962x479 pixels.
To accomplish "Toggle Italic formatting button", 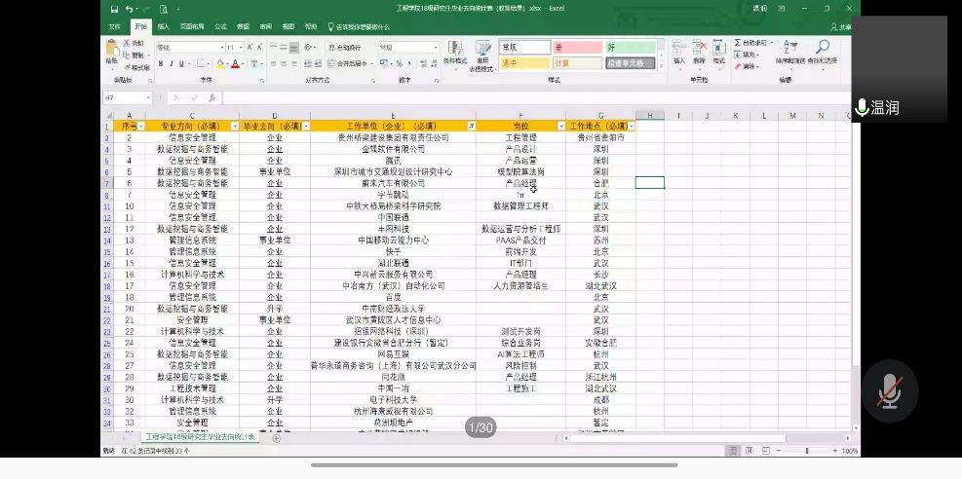I will pyautogui.click(x=172, y=64).
